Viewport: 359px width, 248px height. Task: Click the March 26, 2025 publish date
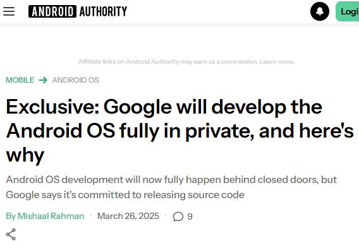(x=128, y=216)
